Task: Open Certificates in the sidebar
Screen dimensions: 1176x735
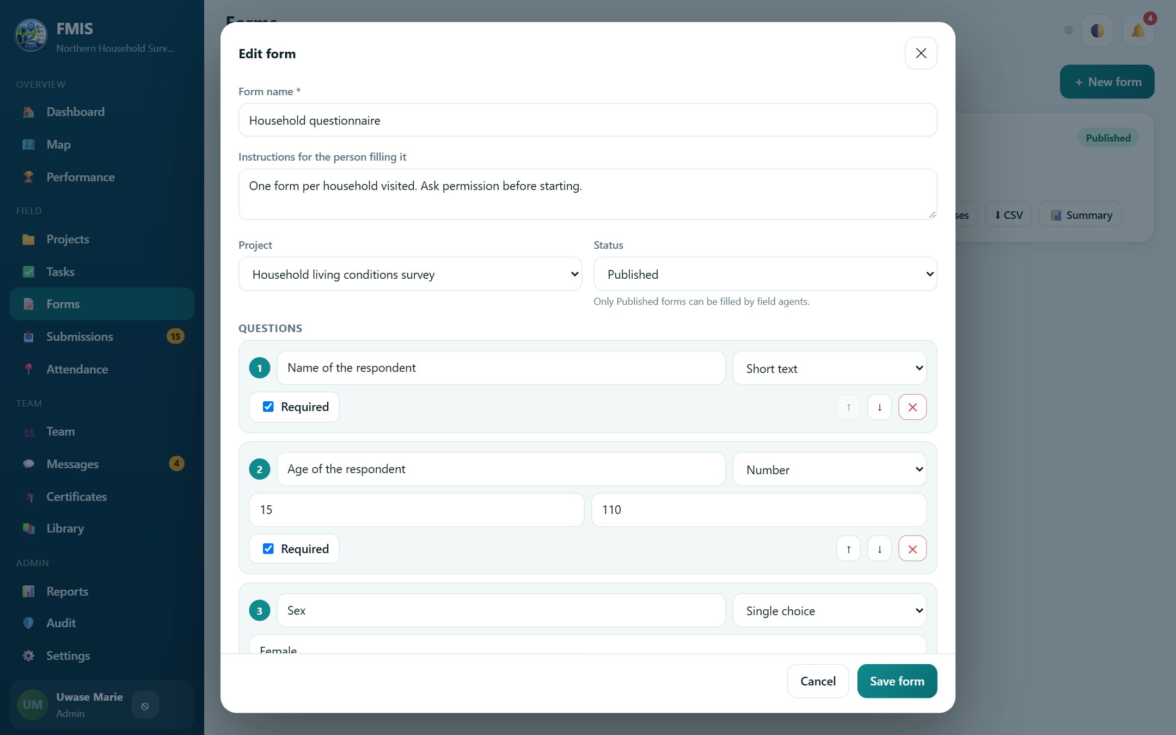Action: [102, 497]
